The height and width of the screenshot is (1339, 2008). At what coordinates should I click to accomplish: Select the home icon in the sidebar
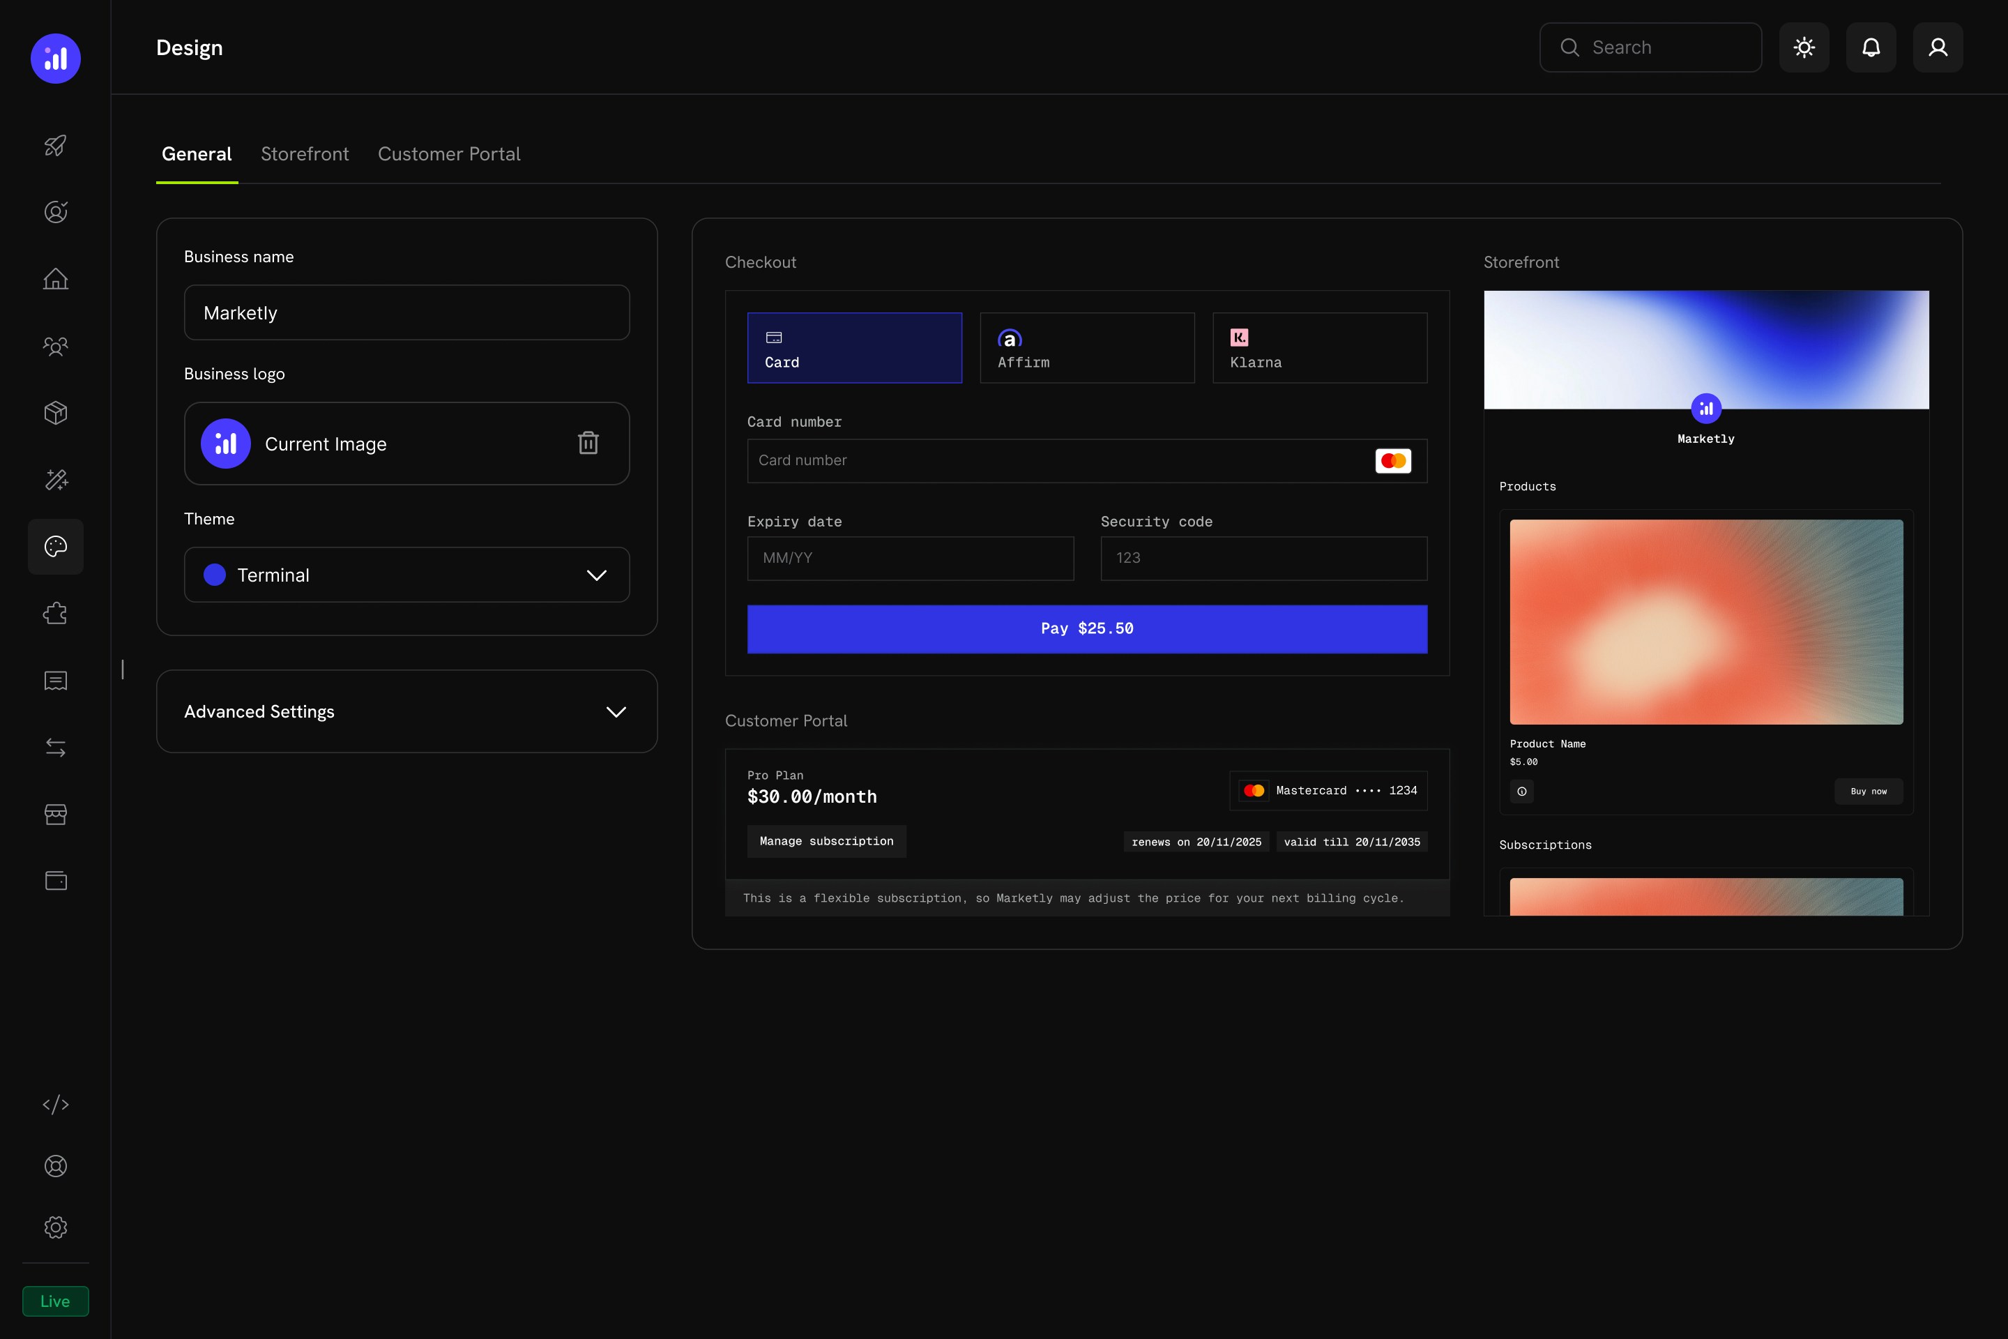56,278
